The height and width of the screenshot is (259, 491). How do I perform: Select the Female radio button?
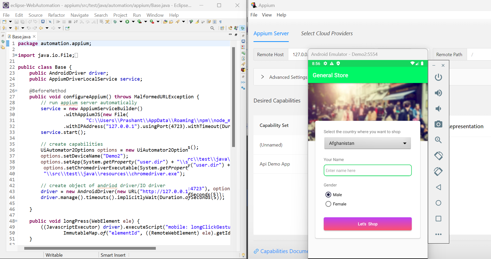click(328, 204)
